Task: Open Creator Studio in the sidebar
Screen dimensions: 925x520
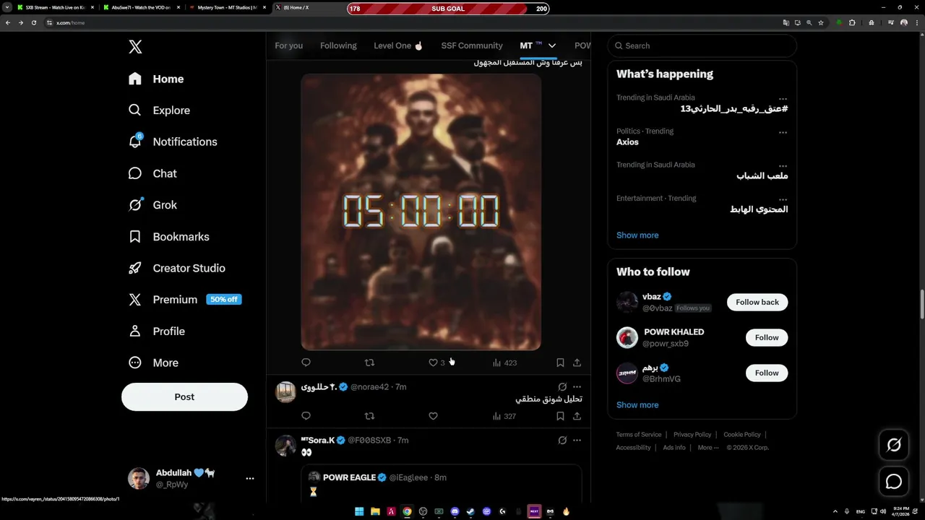Action: tap(177, 268)
